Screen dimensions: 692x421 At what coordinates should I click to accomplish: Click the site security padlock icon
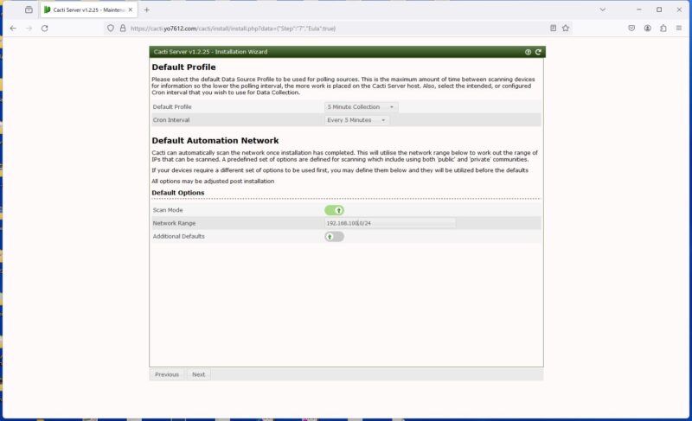123,29
